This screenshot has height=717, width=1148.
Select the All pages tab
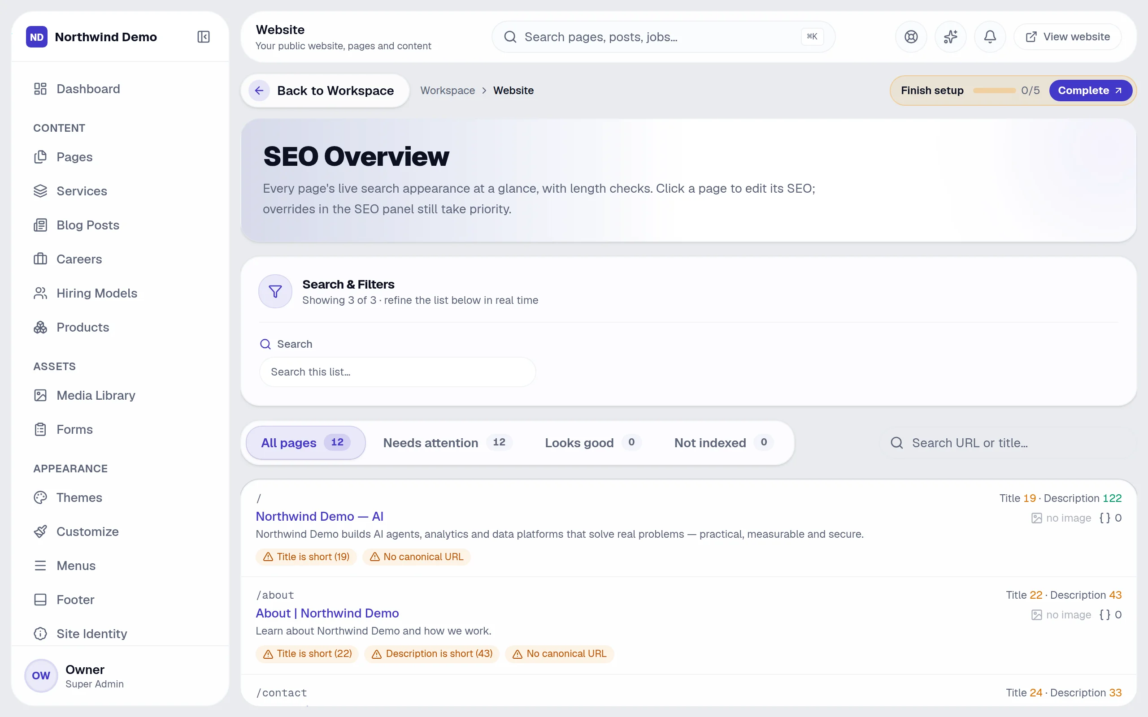click(x=305, y=442)
